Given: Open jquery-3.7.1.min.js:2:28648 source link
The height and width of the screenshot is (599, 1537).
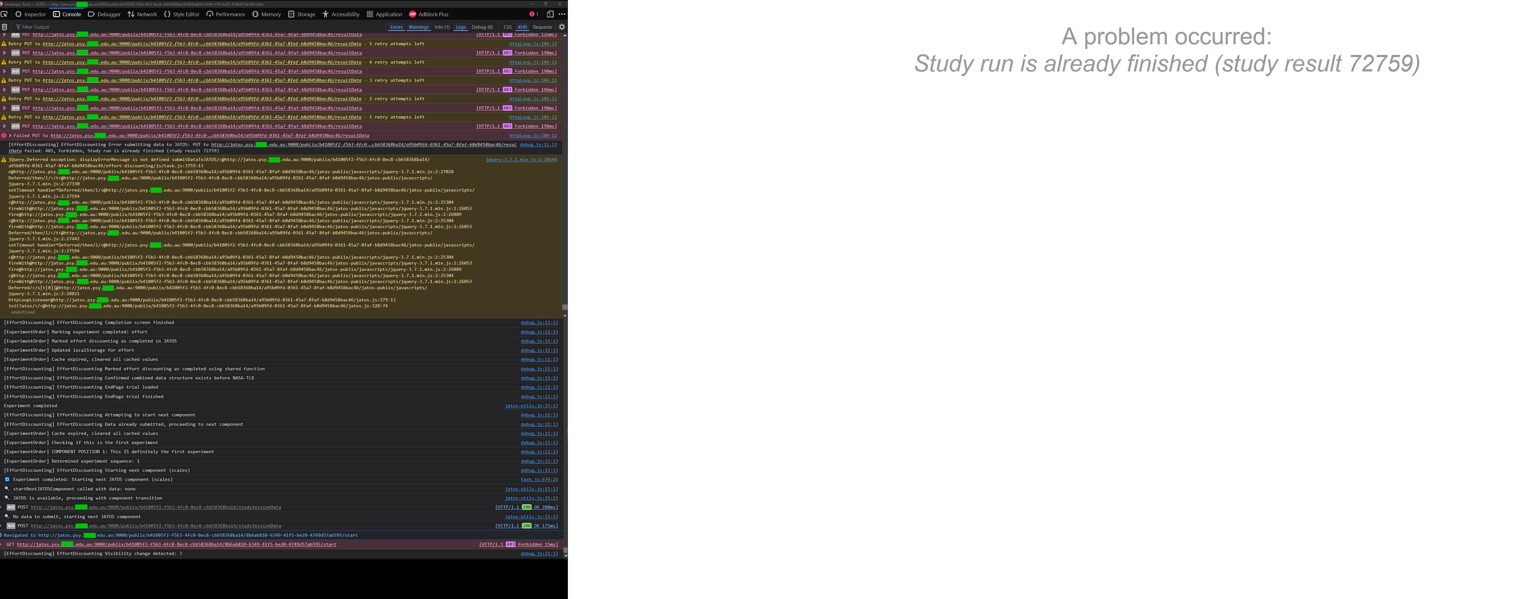Looking at the screenshot, I should [x=521, y=159].
